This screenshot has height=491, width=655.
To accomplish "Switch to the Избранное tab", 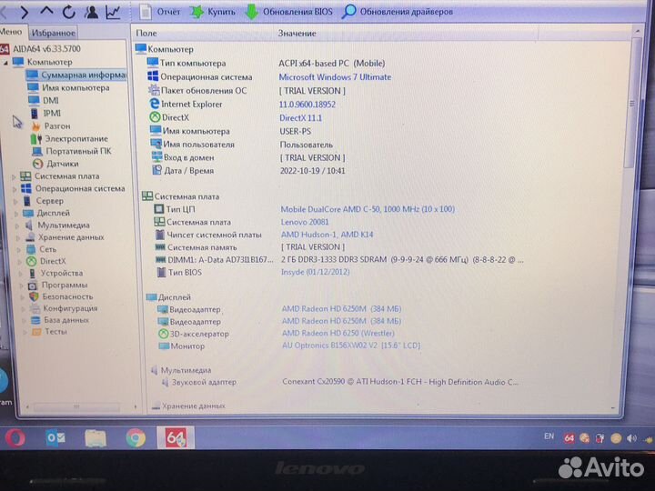I will (54, 33).
